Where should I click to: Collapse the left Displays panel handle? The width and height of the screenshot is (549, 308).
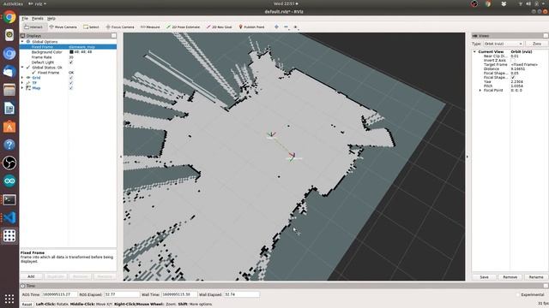coord(120,157)
